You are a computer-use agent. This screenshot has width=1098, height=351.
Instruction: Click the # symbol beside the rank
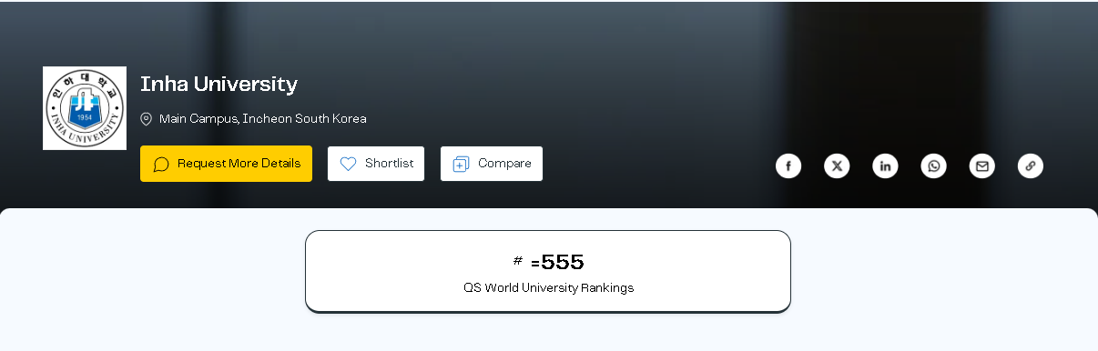518,261
